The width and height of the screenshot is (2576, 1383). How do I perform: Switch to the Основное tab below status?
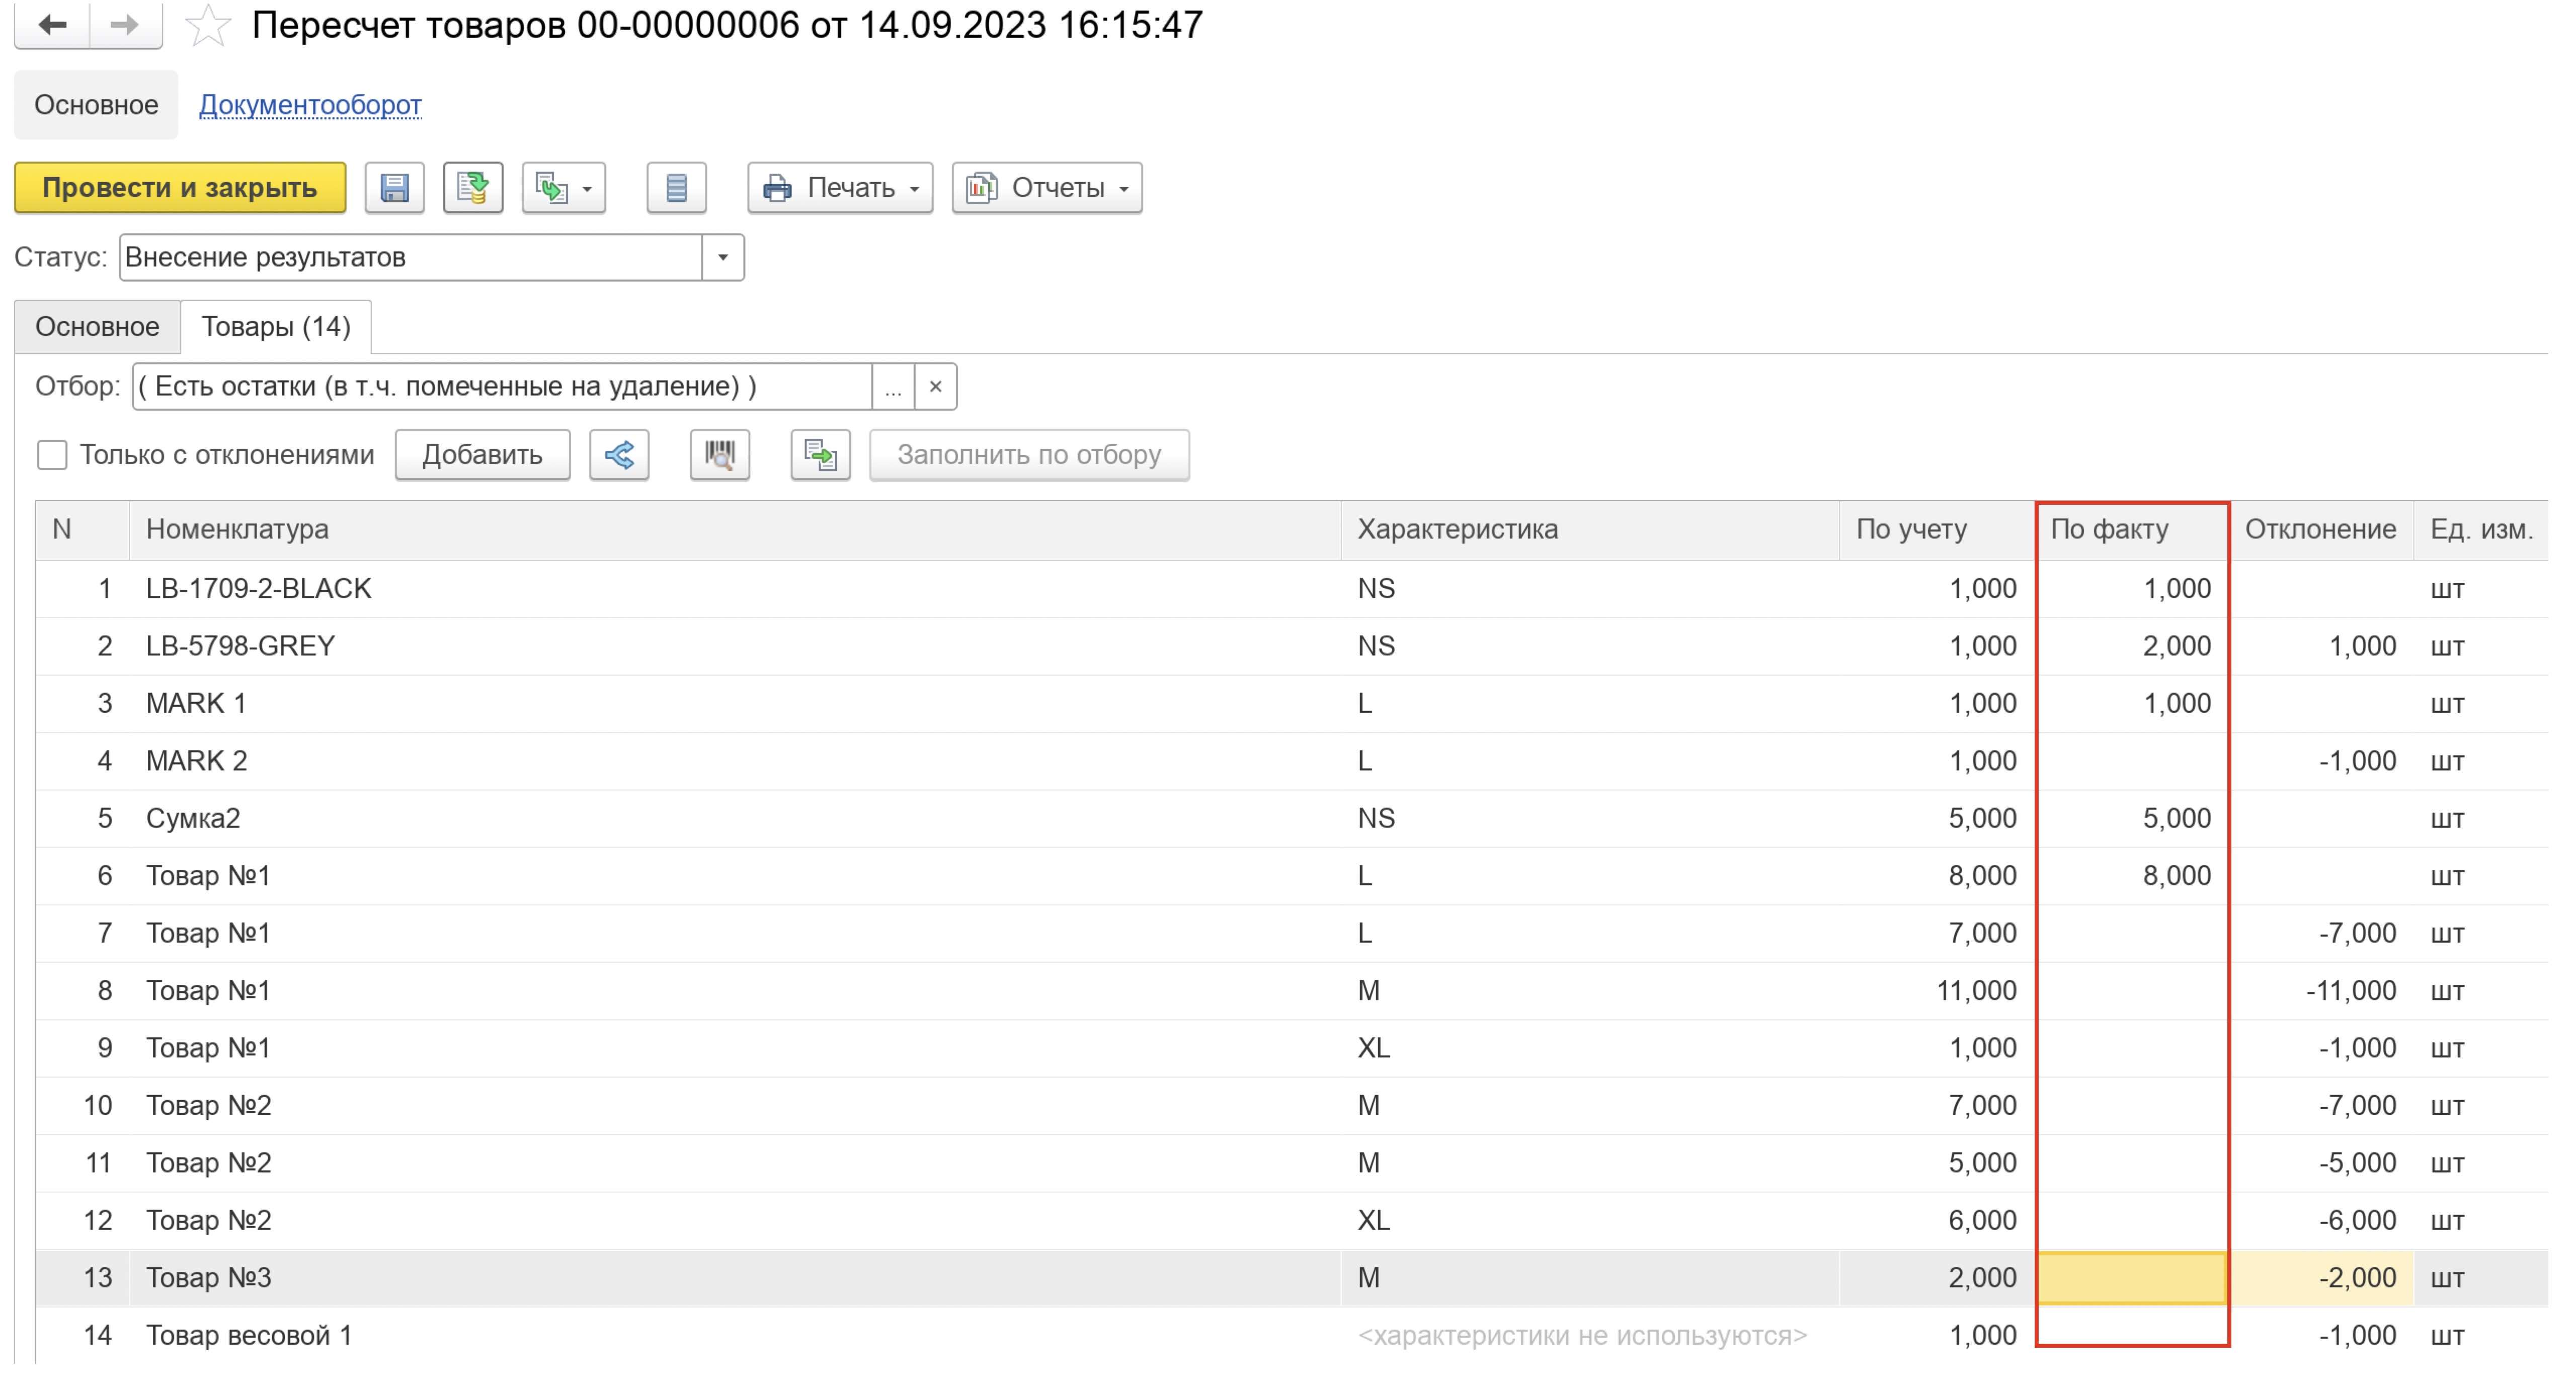(97, 327)
